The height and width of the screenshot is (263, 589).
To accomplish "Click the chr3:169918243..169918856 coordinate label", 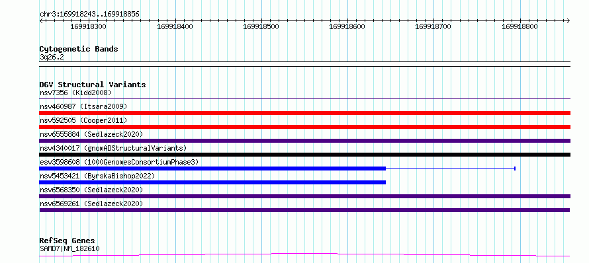I will (x=89, y=15).
